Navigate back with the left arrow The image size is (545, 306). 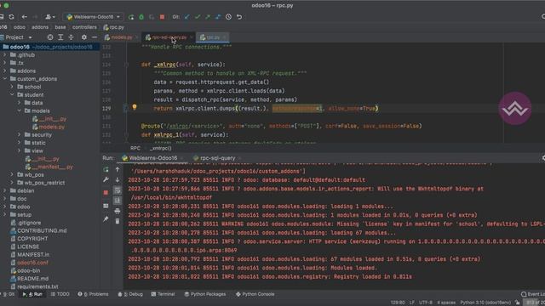(25, 17)
